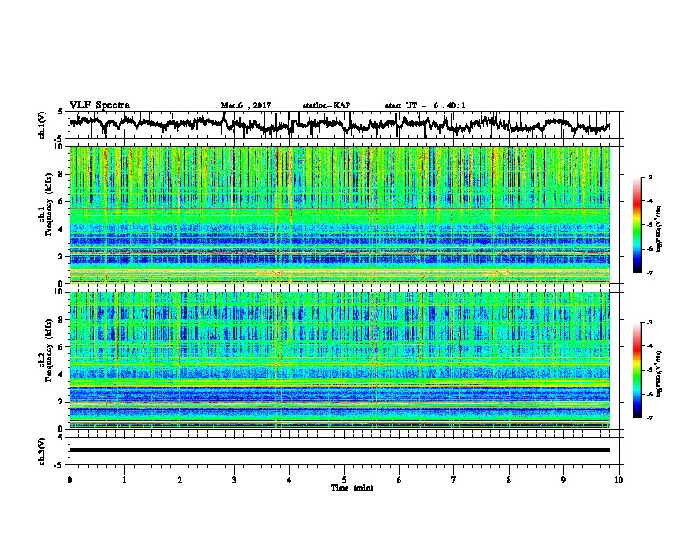Click the "Time (min)" axis title
Image resolution: width=697 pixels, height=538 pixels.
(352, 488)
